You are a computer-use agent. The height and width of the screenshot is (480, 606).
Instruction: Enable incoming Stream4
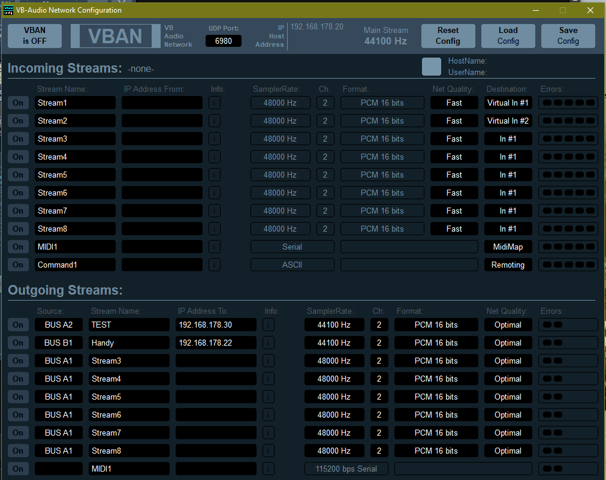[18, 157]
